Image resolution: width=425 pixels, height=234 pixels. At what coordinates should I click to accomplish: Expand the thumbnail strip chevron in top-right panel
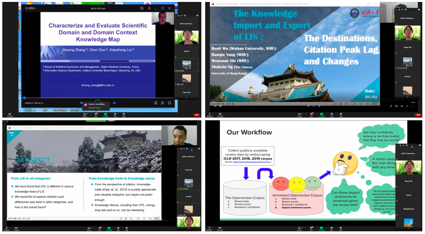(407, 98)
